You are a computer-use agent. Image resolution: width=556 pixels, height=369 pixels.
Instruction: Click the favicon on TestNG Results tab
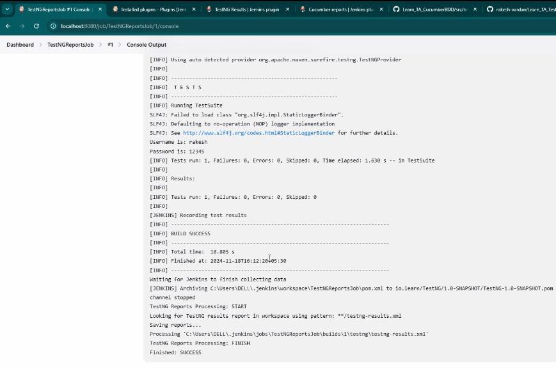click(x=209, y=9)
